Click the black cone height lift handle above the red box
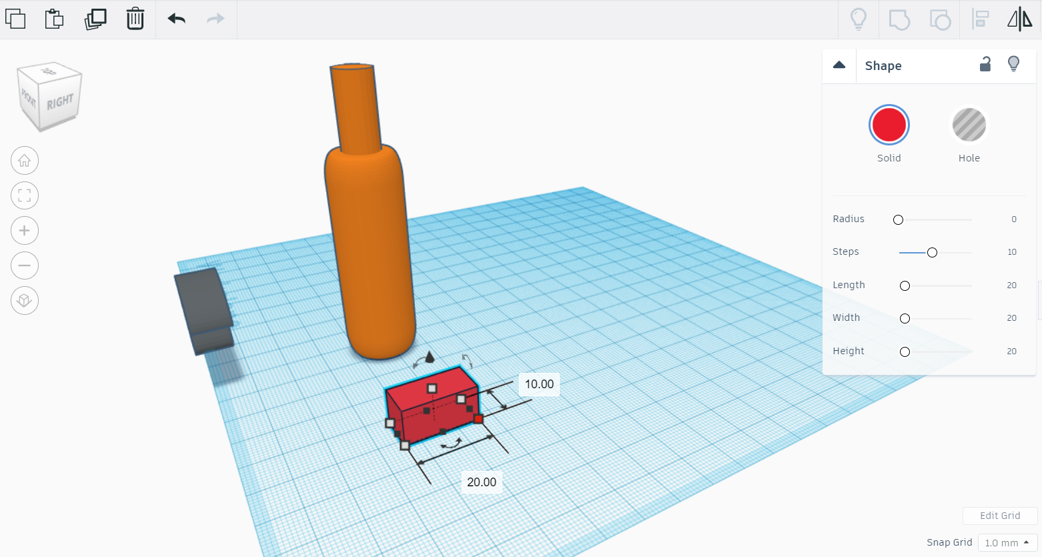The height and width of the screenshot is (557, 1042). [x=430, y=357]
